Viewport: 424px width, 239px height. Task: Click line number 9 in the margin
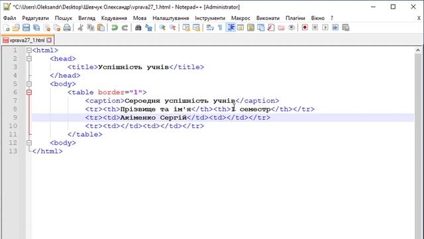(x=15, y=118)
